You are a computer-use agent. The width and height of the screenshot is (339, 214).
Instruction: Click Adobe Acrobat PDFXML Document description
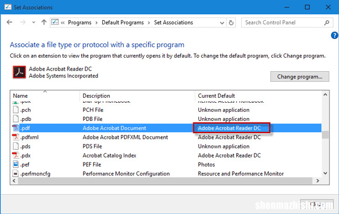tap(125, 137)
